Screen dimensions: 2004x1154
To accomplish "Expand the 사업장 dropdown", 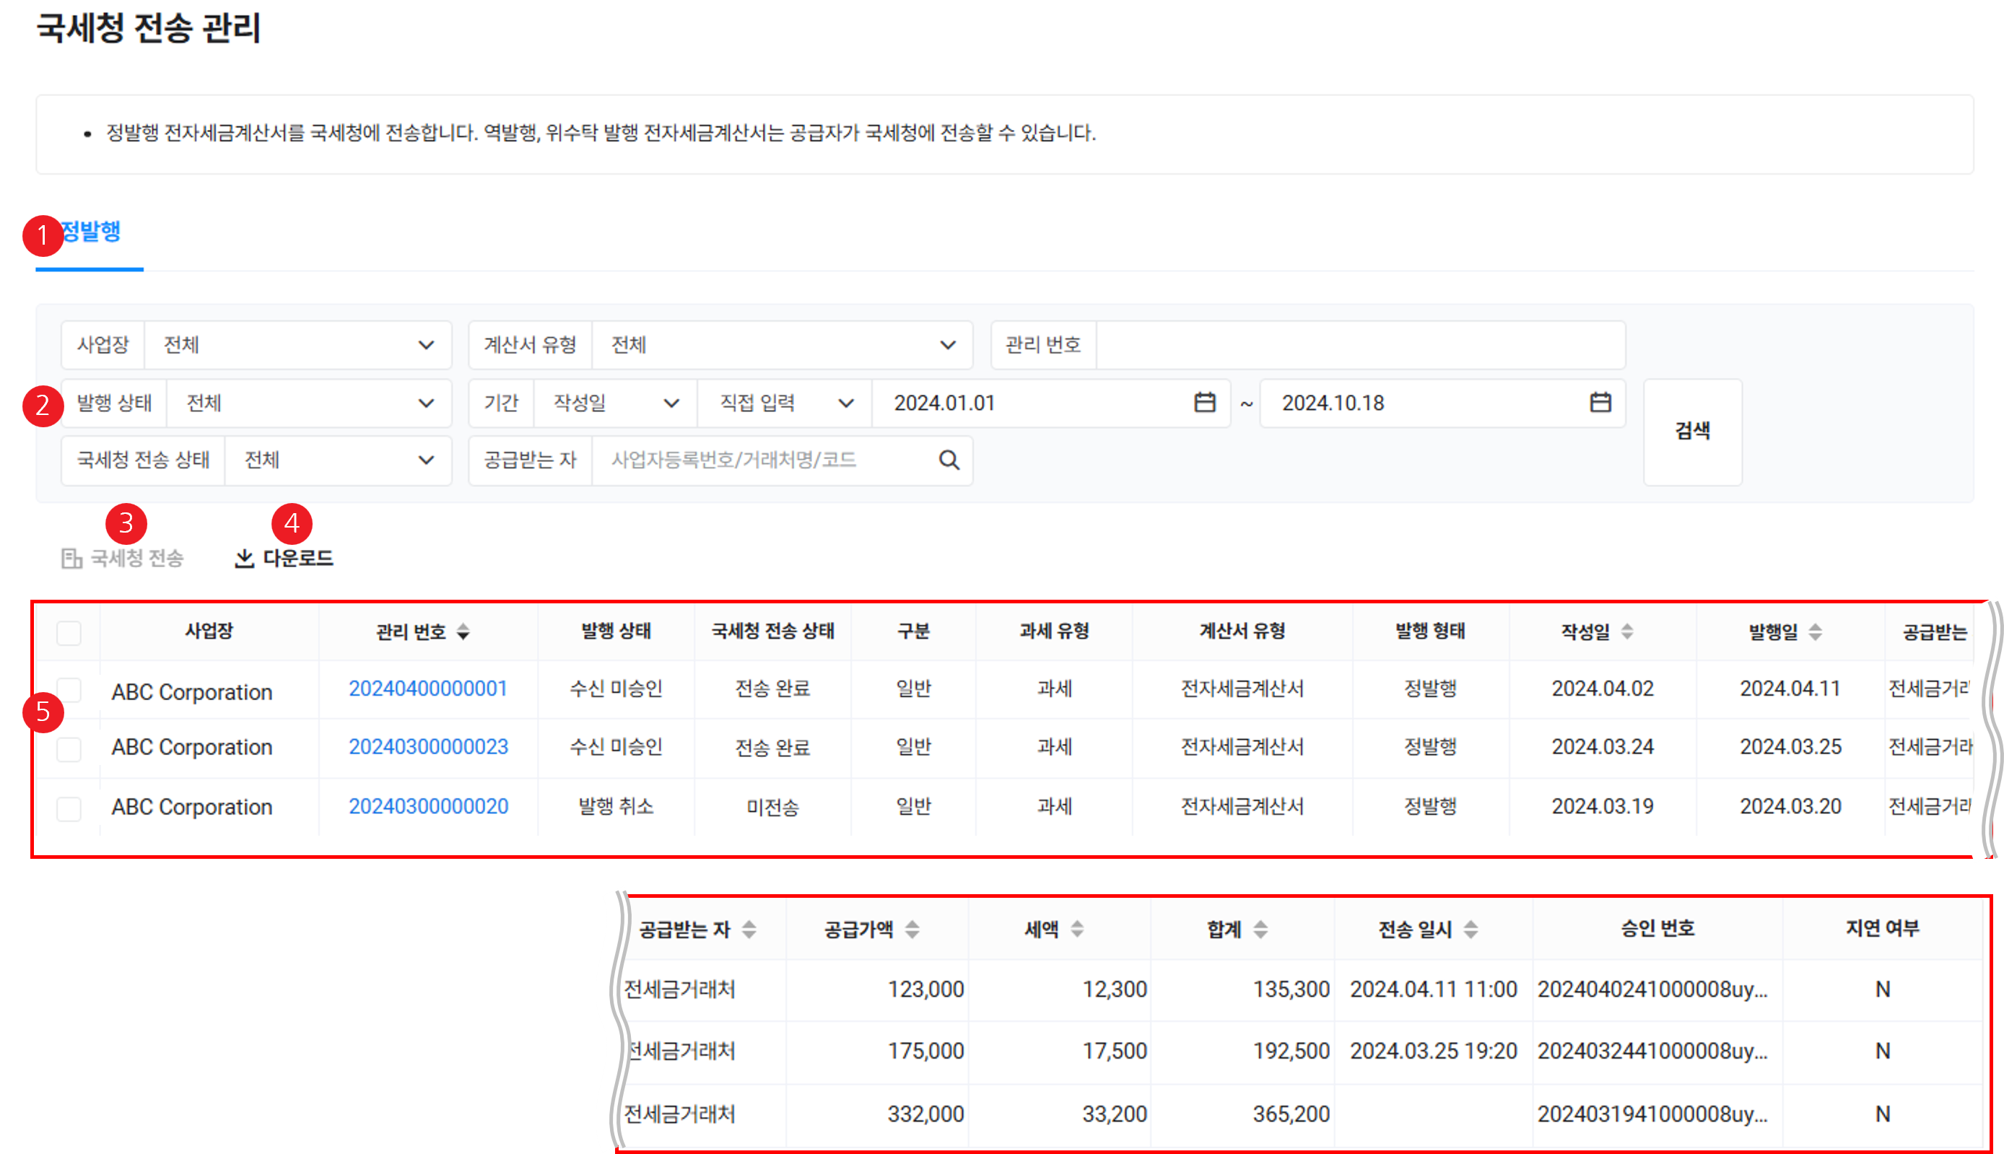I will [297, 345].
